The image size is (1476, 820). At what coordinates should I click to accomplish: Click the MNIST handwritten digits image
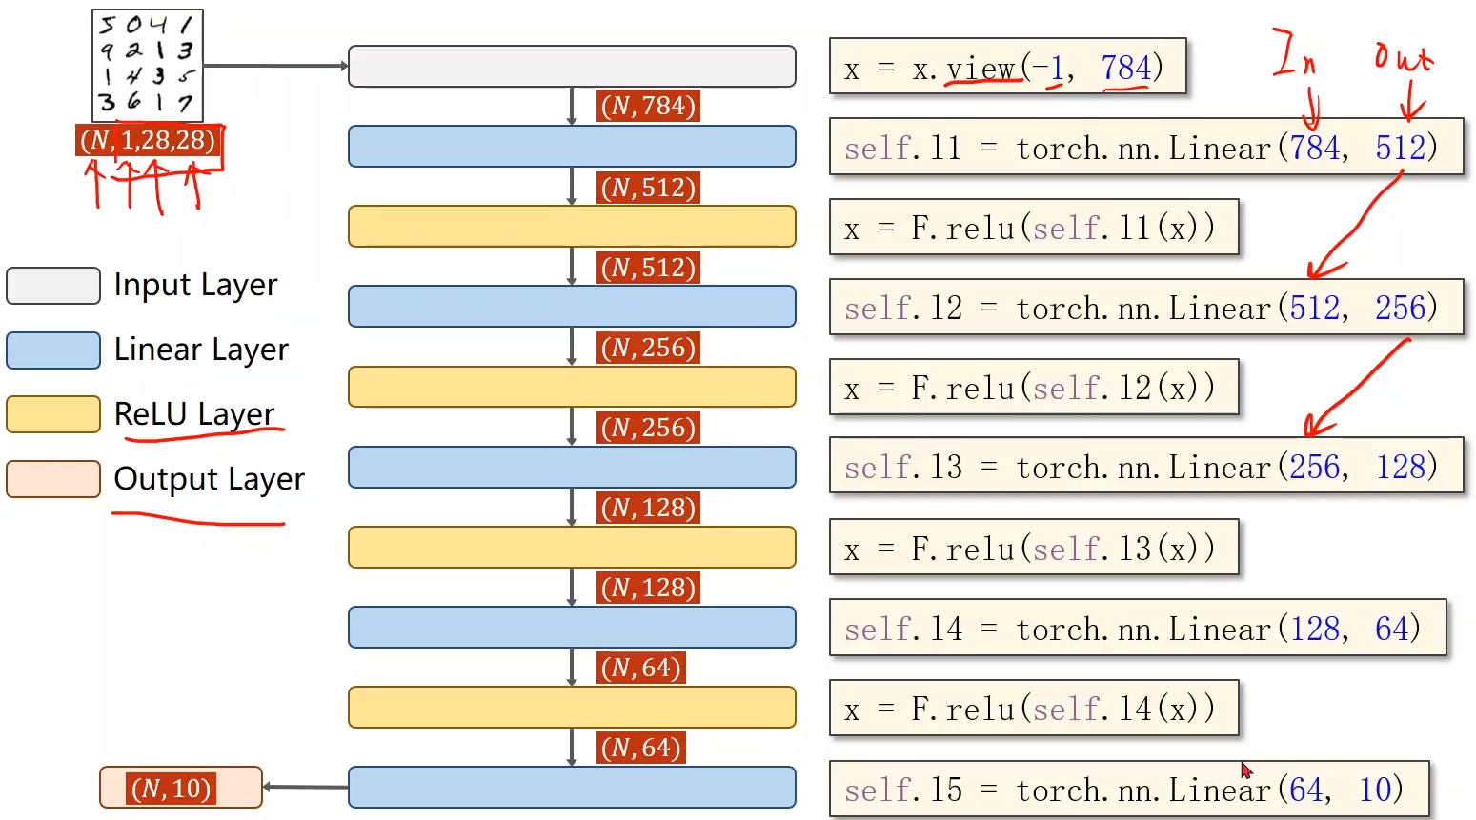tap(148, 65)
